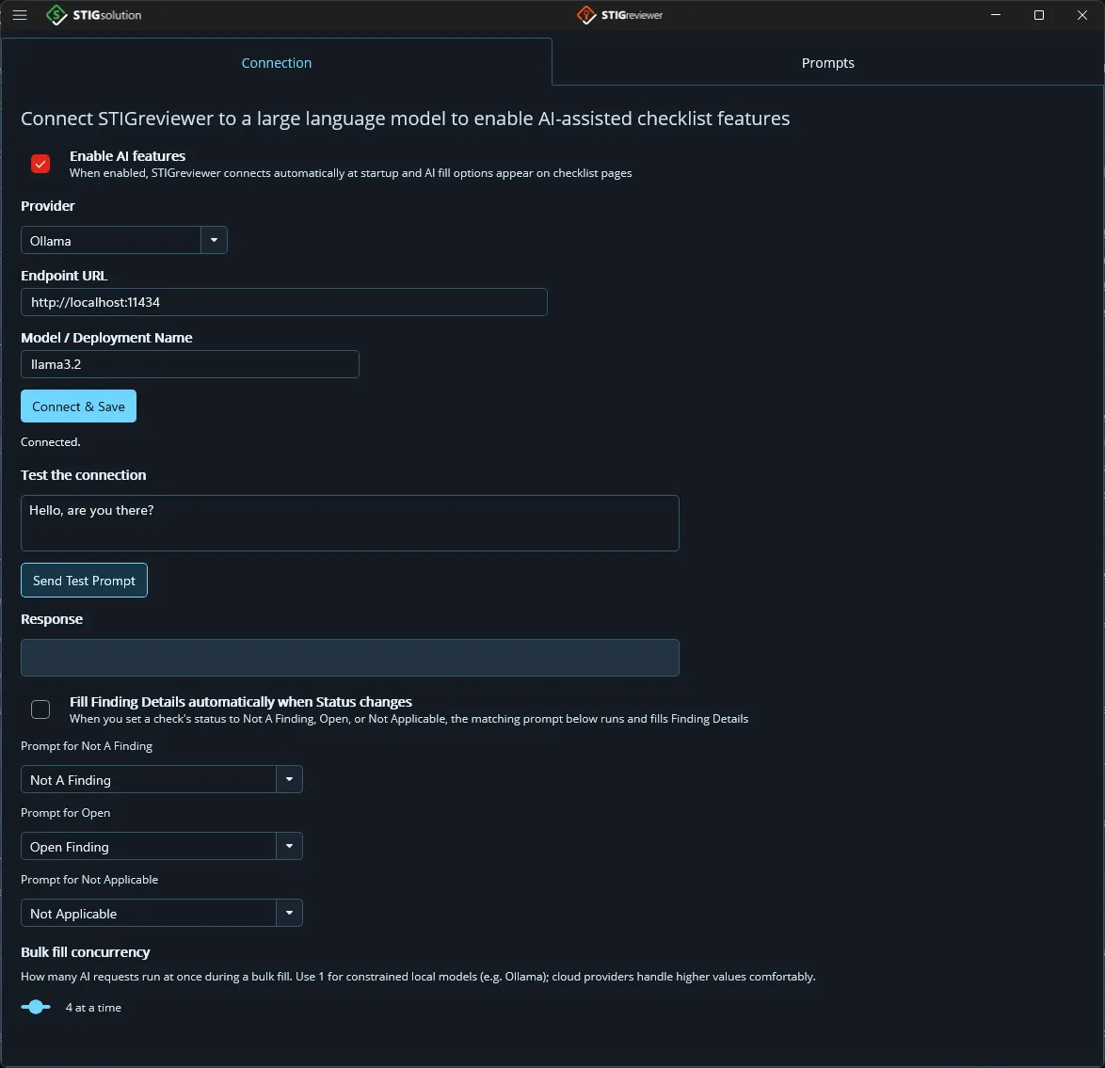This screenshot has width=1105, height=1068.
Task: Uncheck Enable AI features checkbox
Action: coord(40,164)
